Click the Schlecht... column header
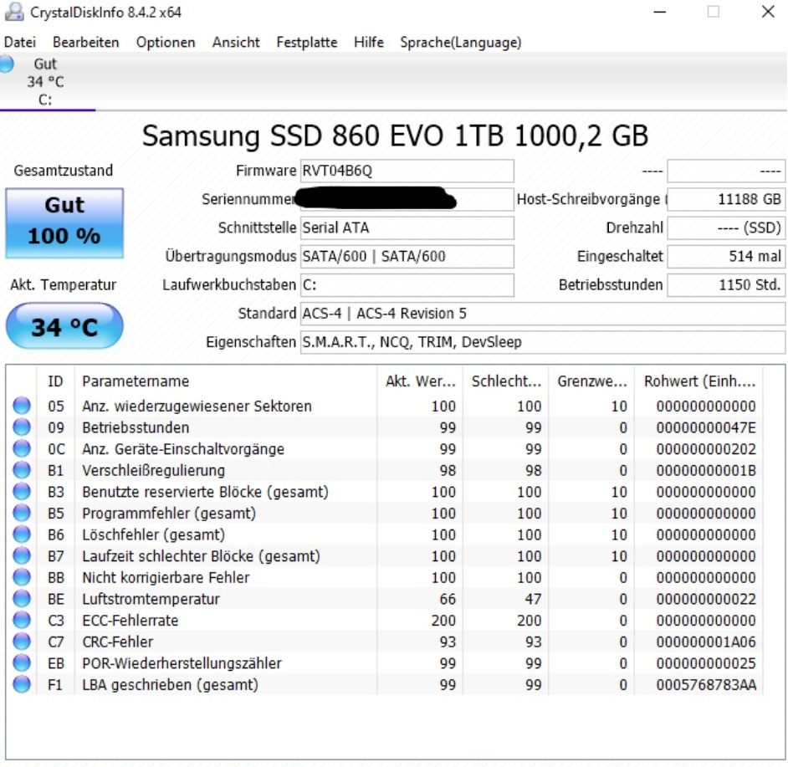Screen dimensions: 788x767 point(506,381)
